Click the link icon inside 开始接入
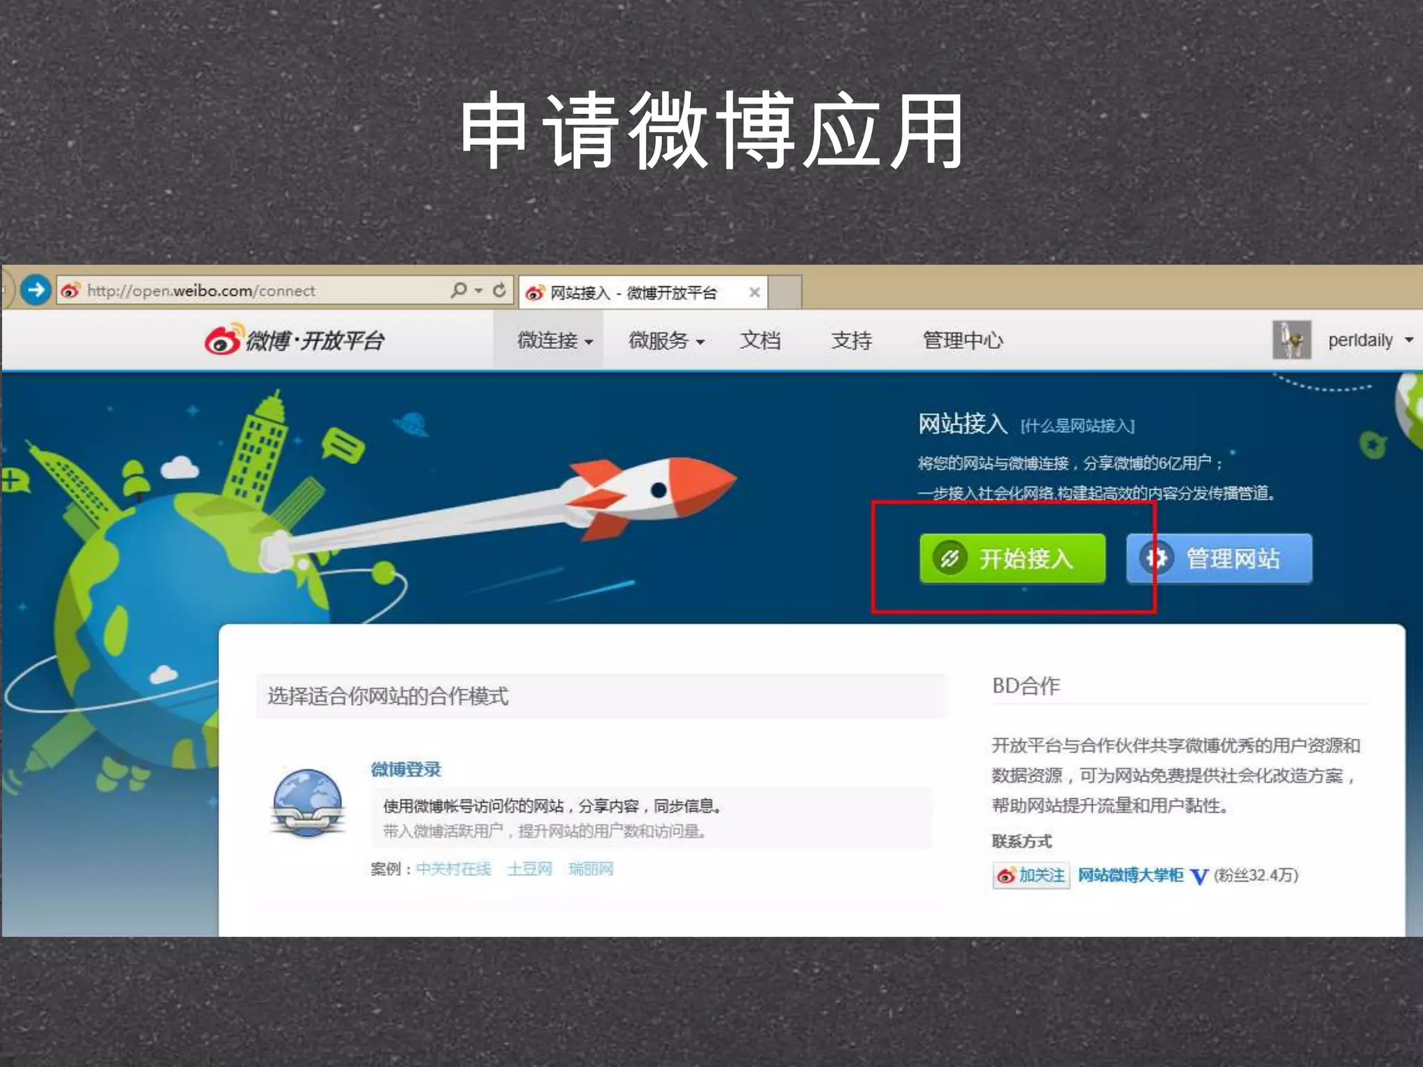The image size is (1423, 1067). click(x=949, y=559)
